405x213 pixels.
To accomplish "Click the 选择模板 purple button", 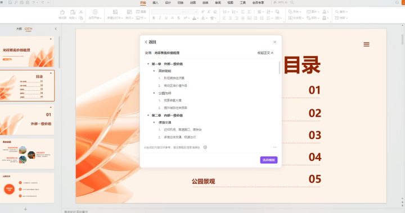I will (x=269, y=160).
